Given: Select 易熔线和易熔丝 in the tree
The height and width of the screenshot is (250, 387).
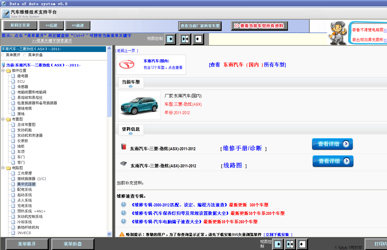Looking at the screenshot, I should [x=30, y=98].
